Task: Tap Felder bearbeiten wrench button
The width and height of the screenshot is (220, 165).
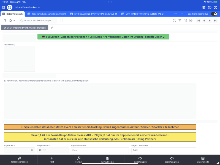Action: click(19, 160)
